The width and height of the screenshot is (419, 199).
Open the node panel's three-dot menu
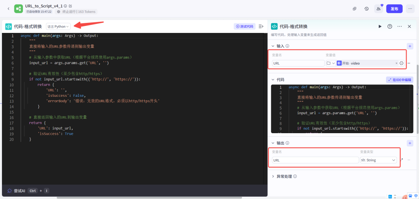point(399,26)
